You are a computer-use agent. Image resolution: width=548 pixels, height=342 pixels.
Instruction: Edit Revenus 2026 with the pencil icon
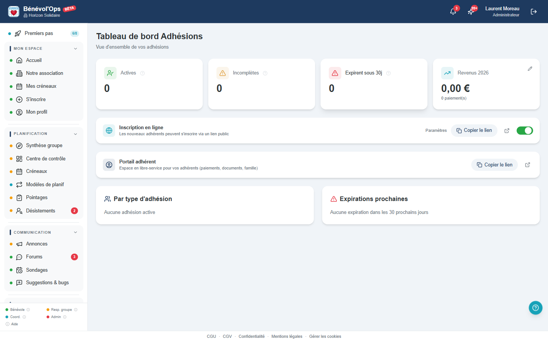[x=530, y=69]
